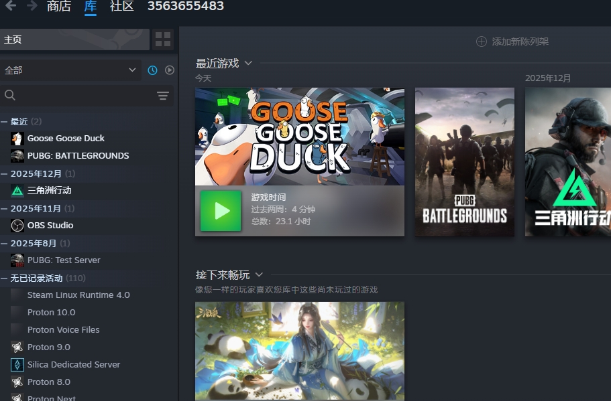Toggle sort by recent activity clock icon

point(152,70)
